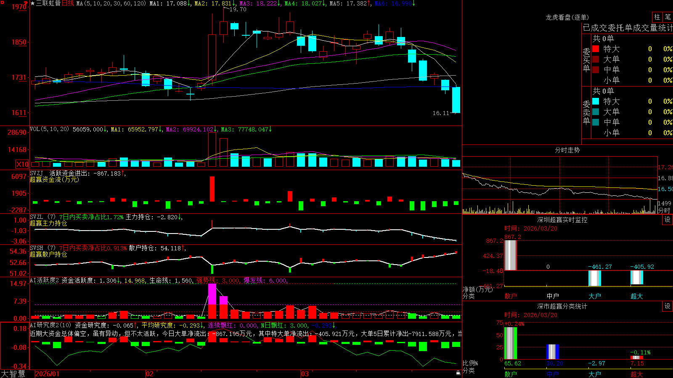Click teal 中单 swatch in 委卖单
673x378 pixels.
click(x=596, y=122)
